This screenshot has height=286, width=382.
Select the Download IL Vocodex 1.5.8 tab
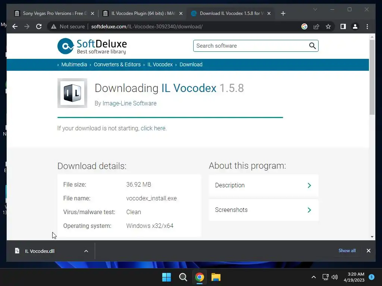point(231,13)
